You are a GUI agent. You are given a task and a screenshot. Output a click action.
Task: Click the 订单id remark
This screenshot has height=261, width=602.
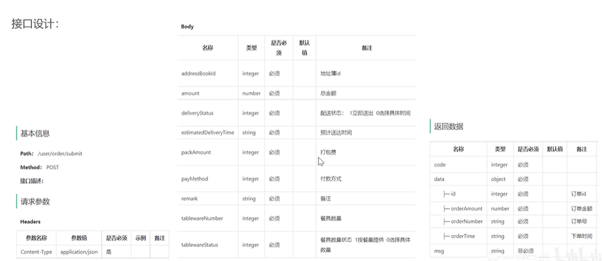click(579, 194)
